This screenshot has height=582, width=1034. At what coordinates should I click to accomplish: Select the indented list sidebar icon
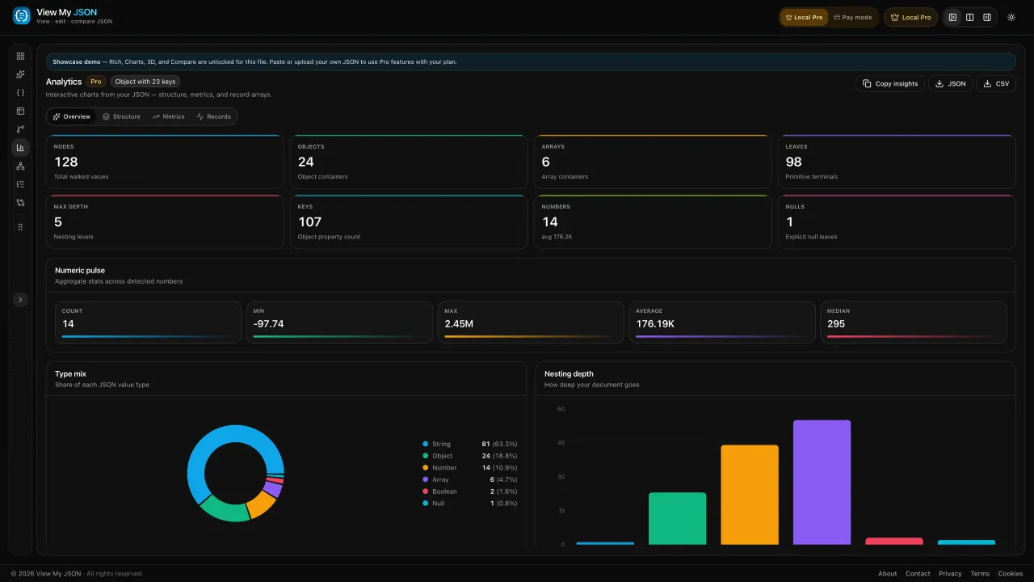click(x=20, y=184)
